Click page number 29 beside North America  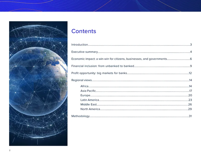[190, 109]
